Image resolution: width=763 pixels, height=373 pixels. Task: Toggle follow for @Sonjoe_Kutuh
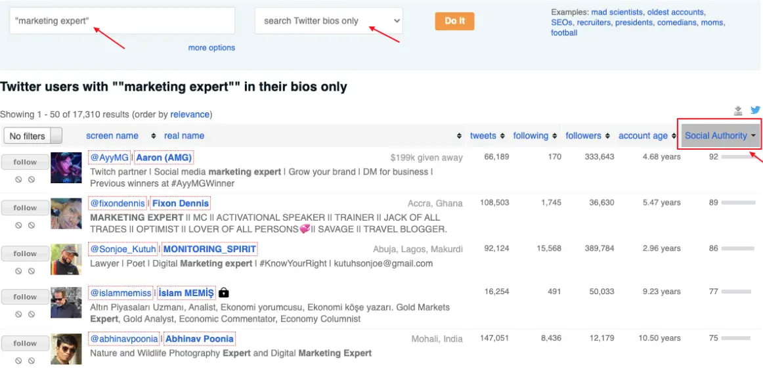click(25, 253)
